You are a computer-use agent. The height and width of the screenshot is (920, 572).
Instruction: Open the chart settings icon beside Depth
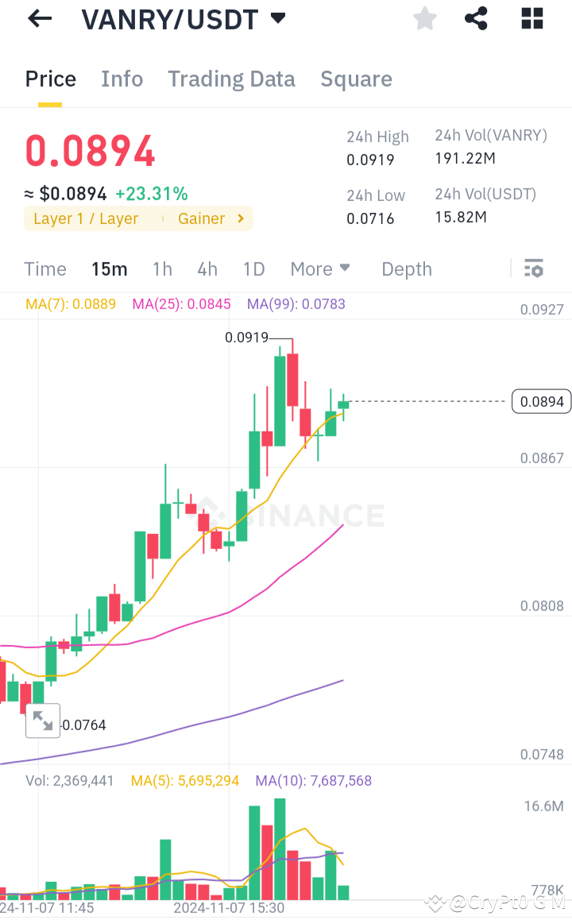tap(533, 269)
